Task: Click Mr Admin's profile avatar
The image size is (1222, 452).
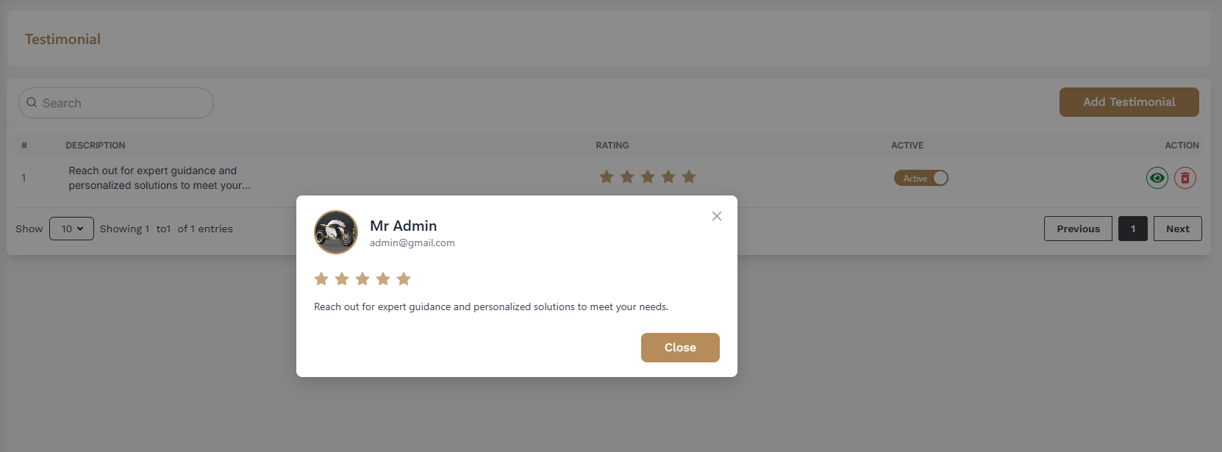Action: (x=336, y=232)
